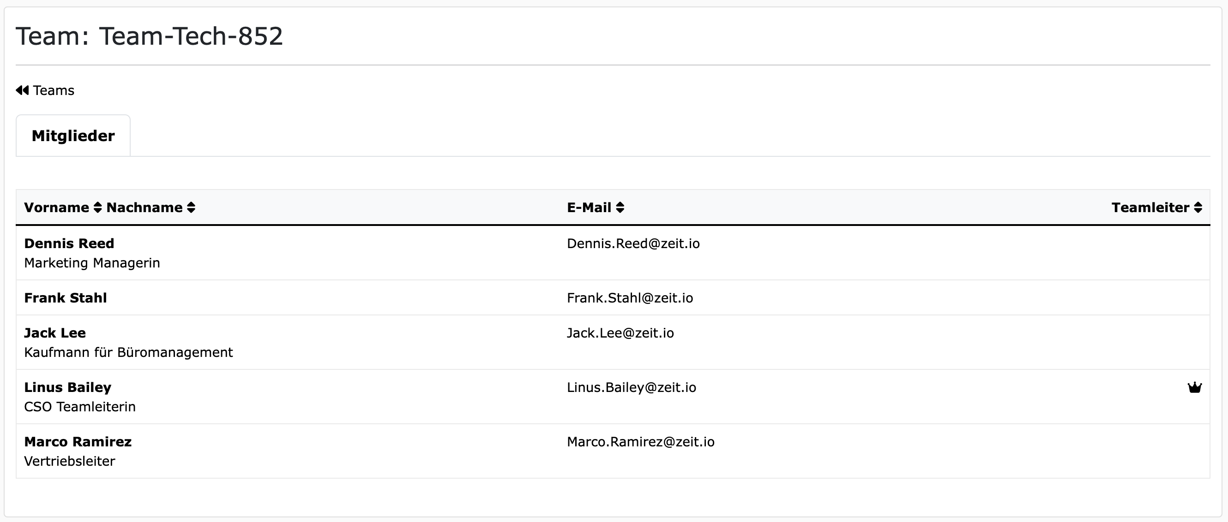Click the Marco.Ramirez@zeit.io email address
Image resolution: width=1228 pixels, height=522 pixels.
640,441
